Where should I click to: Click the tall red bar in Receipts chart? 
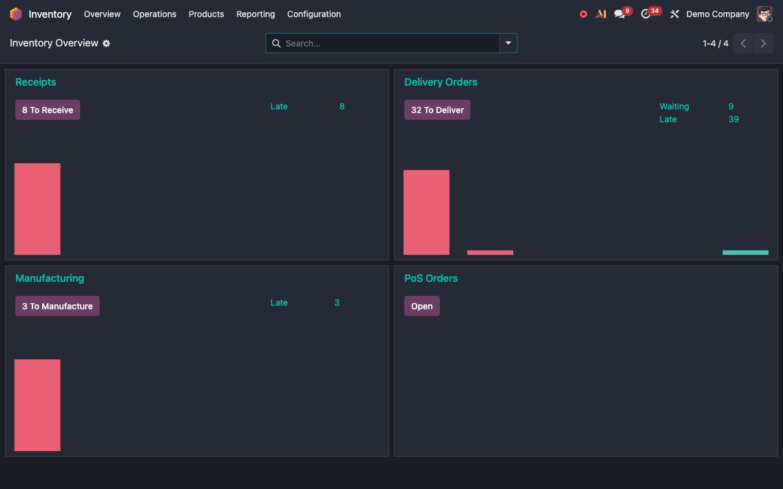37,209
